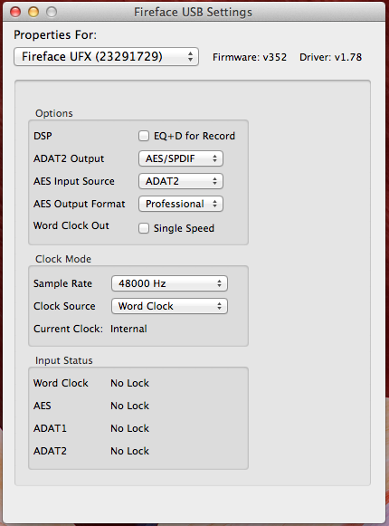Screen dimensions: 389x526
Task: Click the ADAT2 No Lock status
Action: tap(129, 451)
